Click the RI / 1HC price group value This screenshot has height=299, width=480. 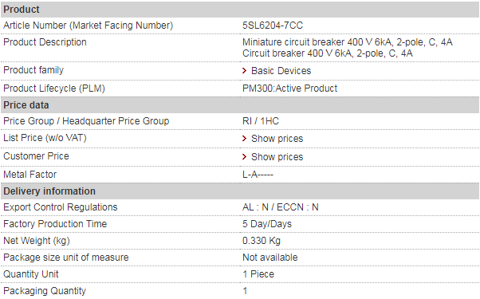click(261, 121)
